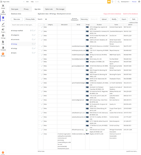Edit the All listings modified view with its pencil
Screen dimensions: 141x155
[35, 30]
